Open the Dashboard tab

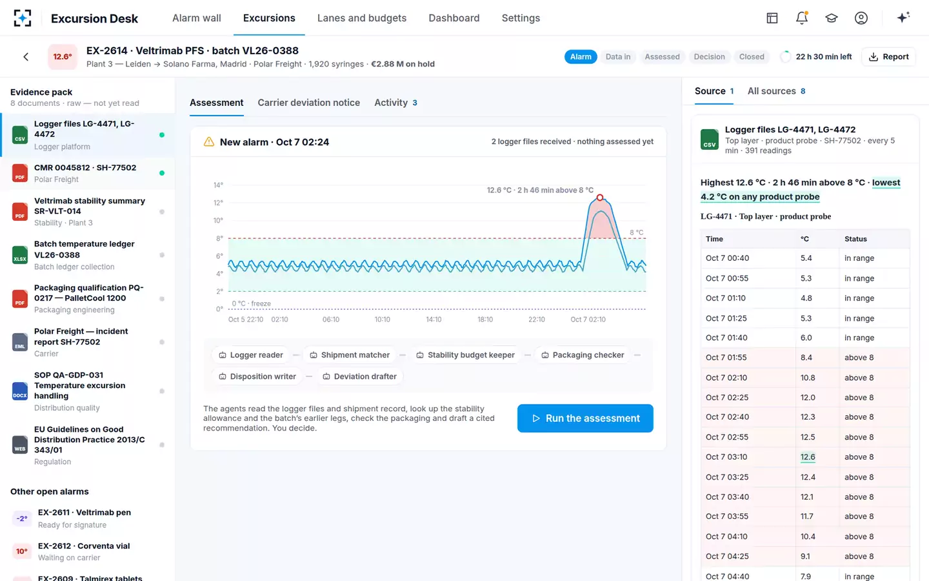click(454, 18)
